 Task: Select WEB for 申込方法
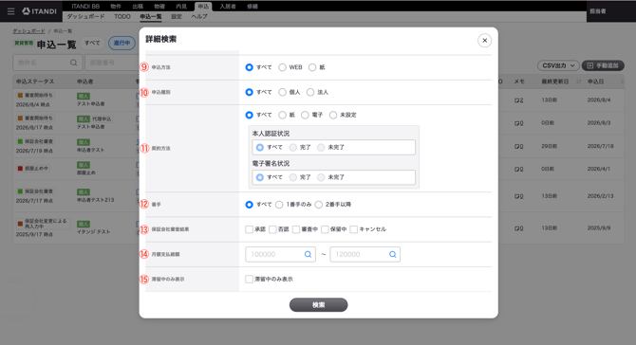(x=282, y=67)
